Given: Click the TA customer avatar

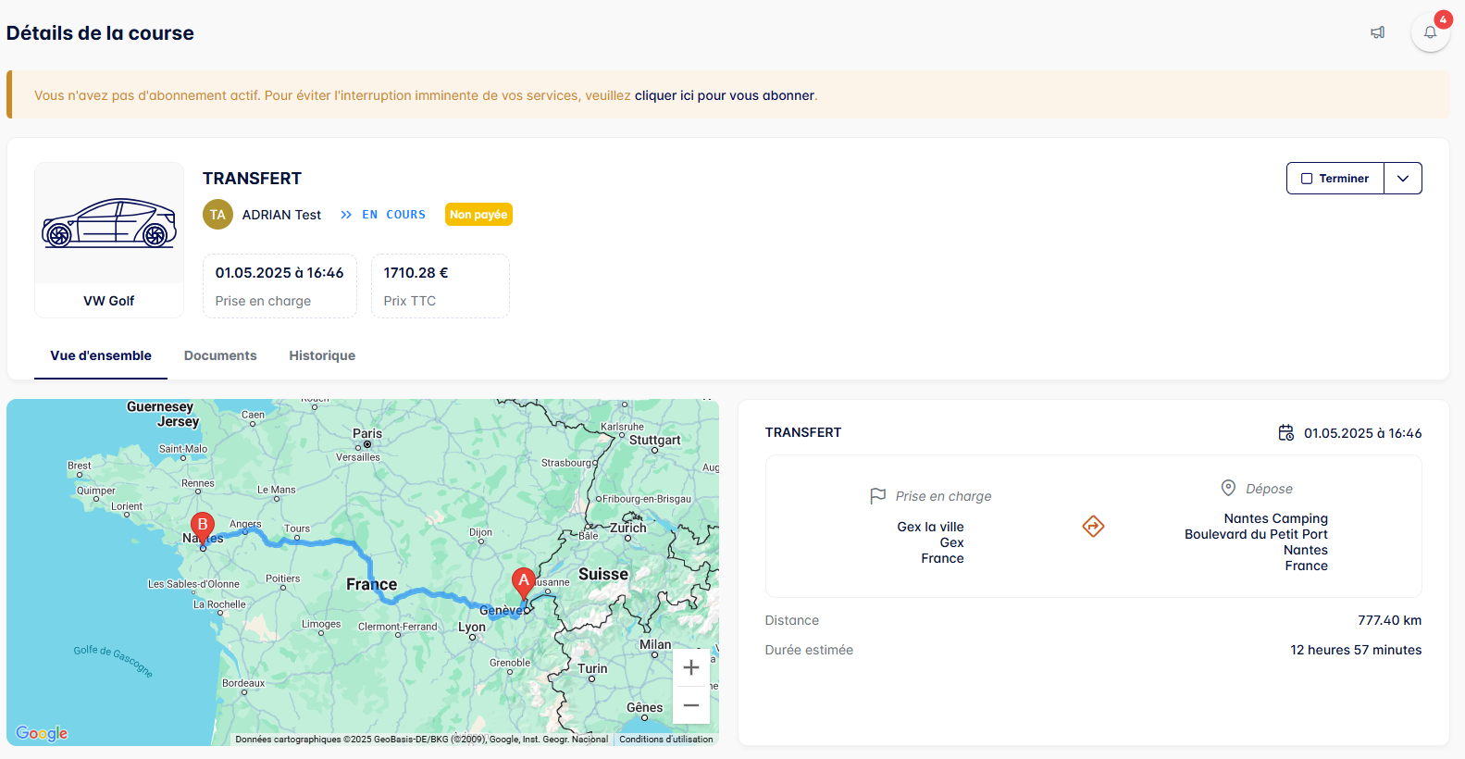Looking at the screenshot, I should point(217,215).
